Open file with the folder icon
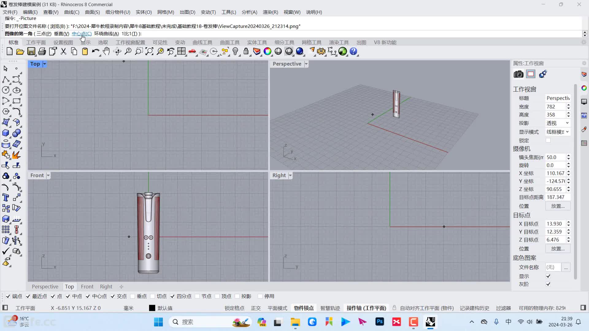 coord(20,51)
